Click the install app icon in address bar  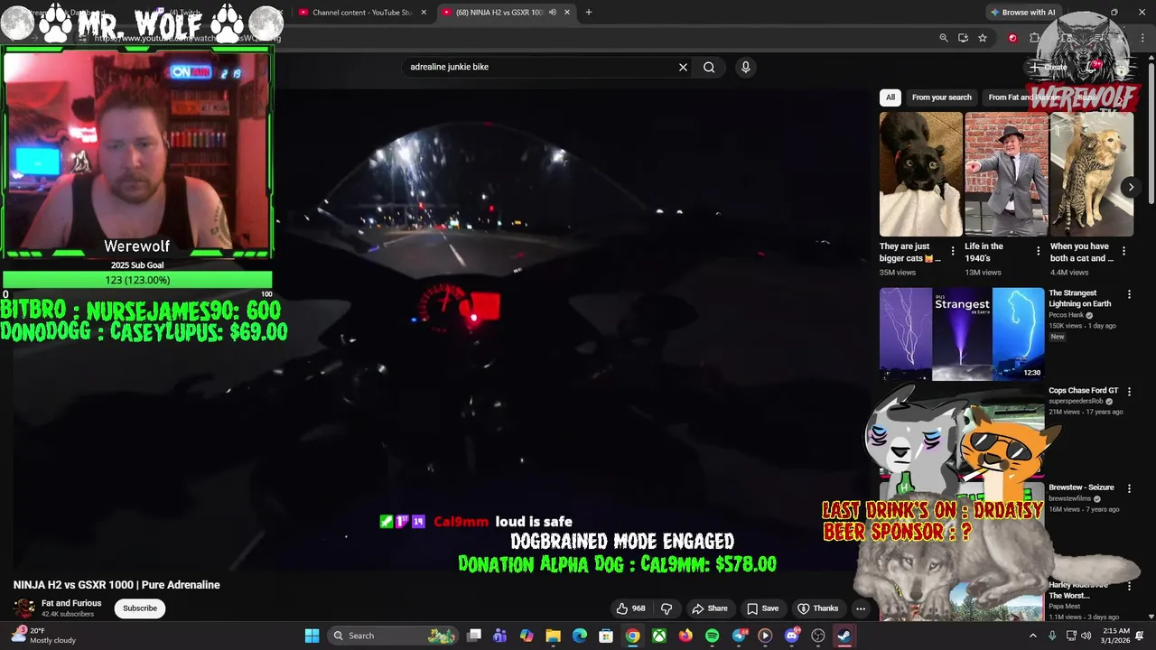click(963, 38)
